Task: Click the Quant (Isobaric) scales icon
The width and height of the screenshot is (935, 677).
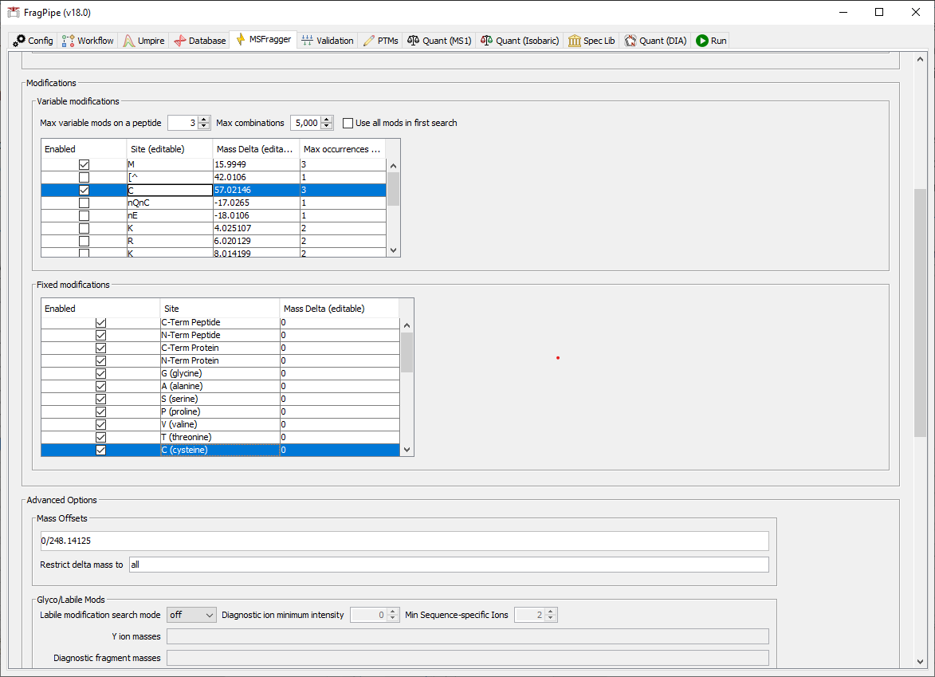Action: (486, 41)
